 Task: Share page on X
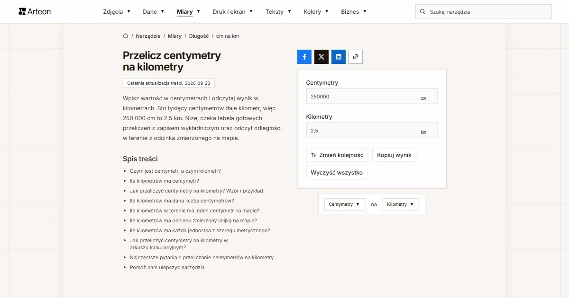(x=321, y=57)
